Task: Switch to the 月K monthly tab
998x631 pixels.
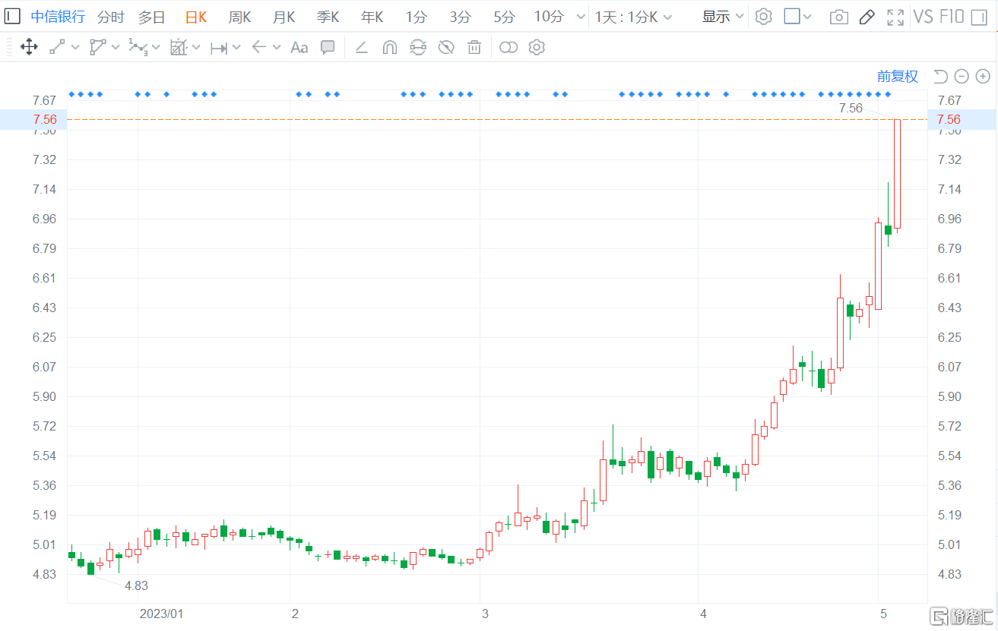Action: click(x=284, y=17)
